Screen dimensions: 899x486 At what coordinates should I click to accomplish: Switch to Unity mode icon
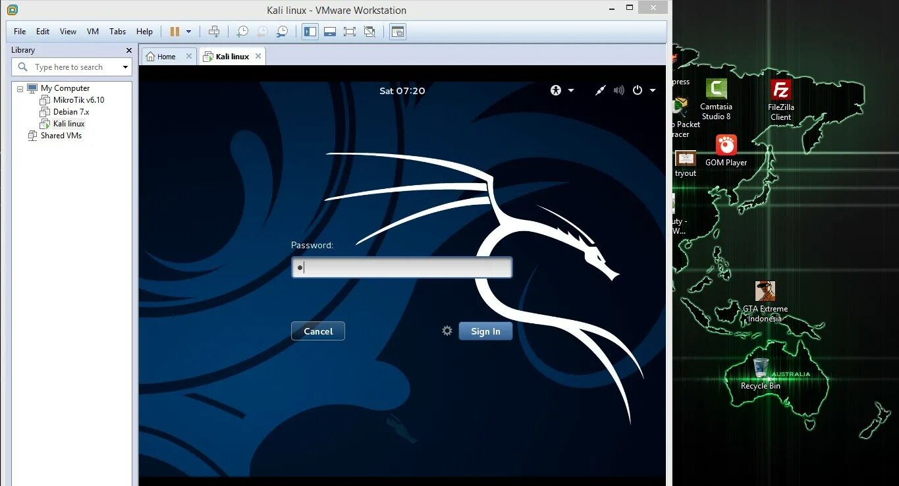[x=369, y=31]
